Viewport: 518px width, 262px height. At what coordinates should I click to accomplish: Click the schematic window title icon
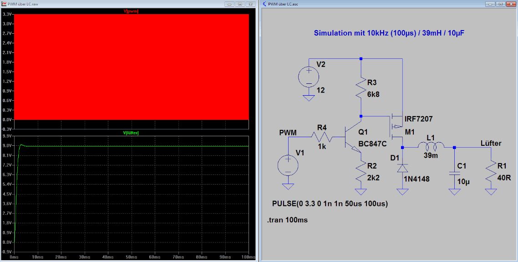[264, 4]
